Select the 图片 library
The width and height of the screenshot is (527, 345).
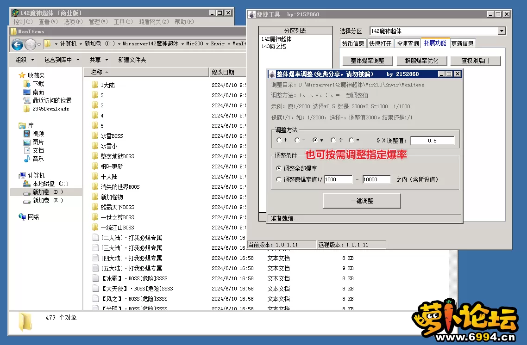34,142
